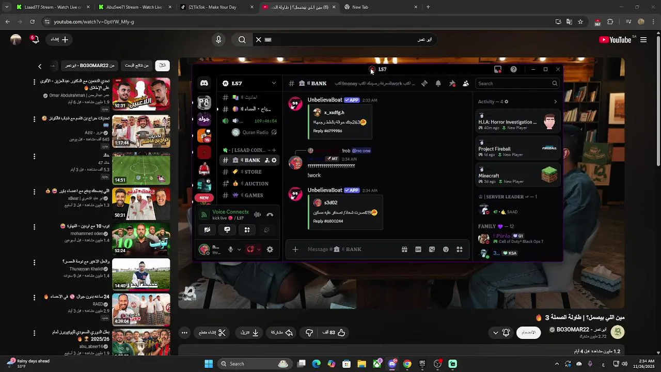Switch to New Tab browser tab
661x372 pixels.
click(x=381, y=7)
